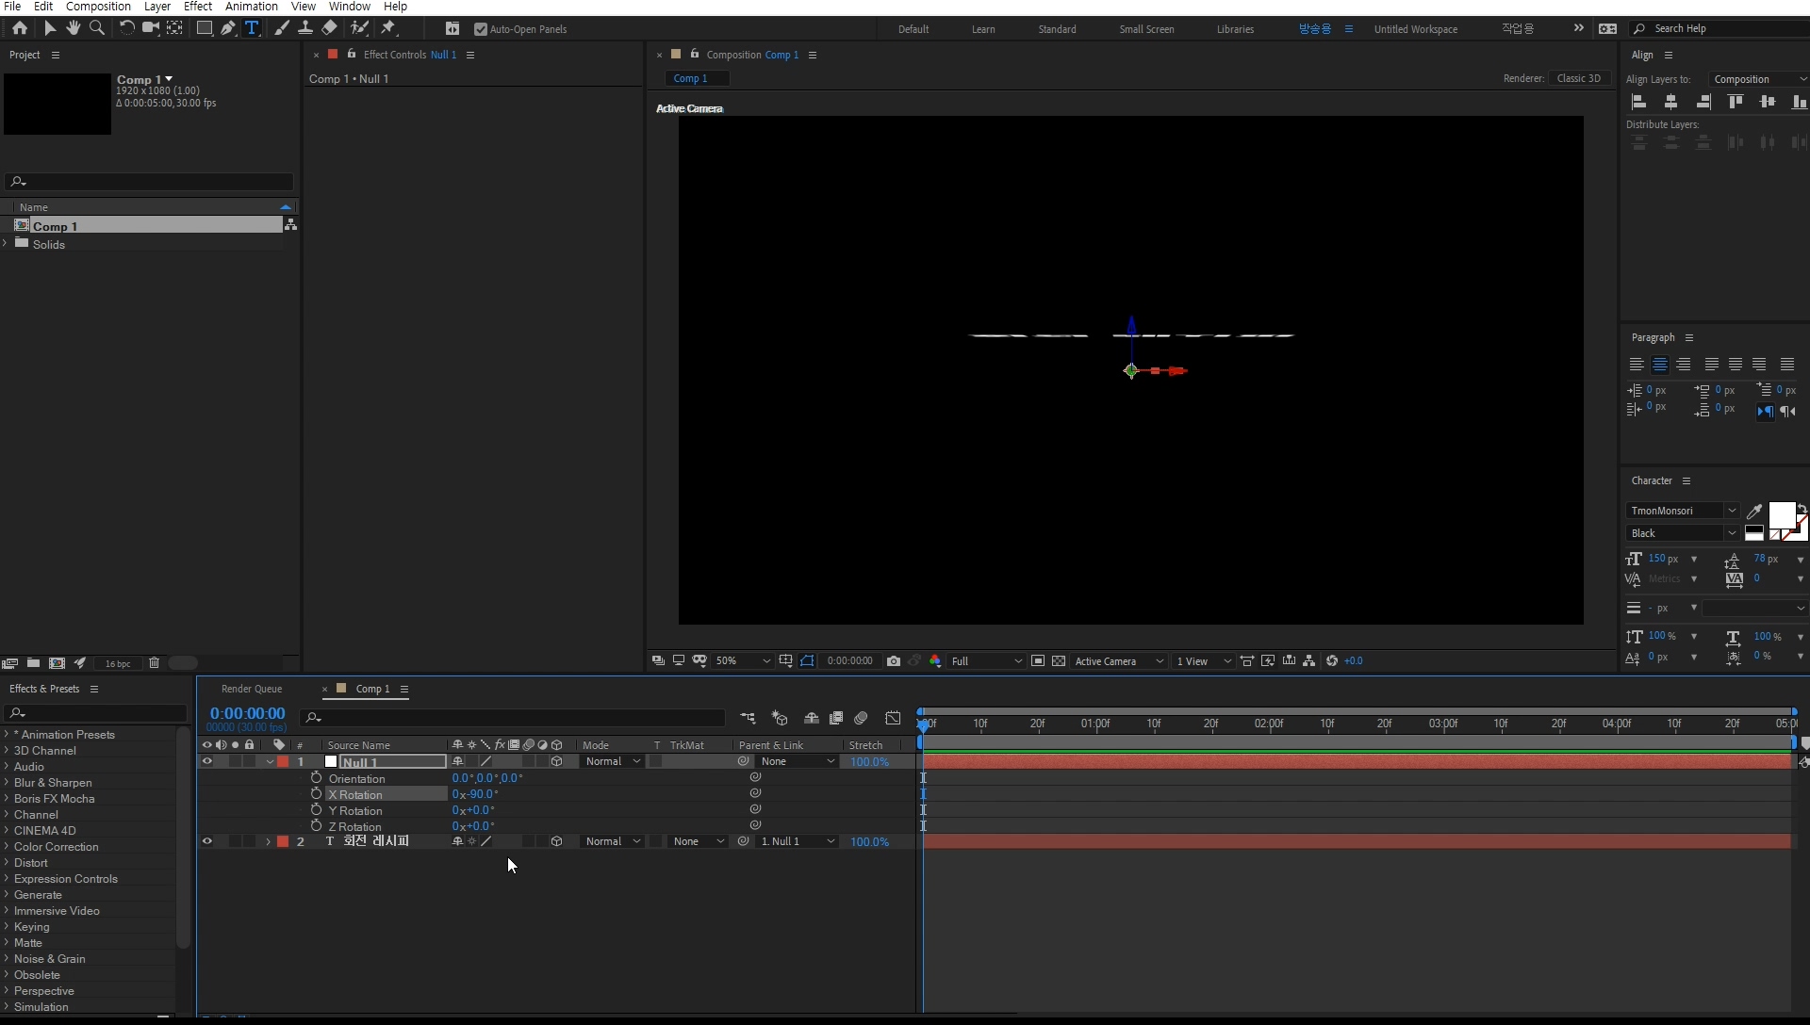Click the delete trash icon in Project panel
The width and height of the screenshot is (1810, 1025).
click(154, 663)
